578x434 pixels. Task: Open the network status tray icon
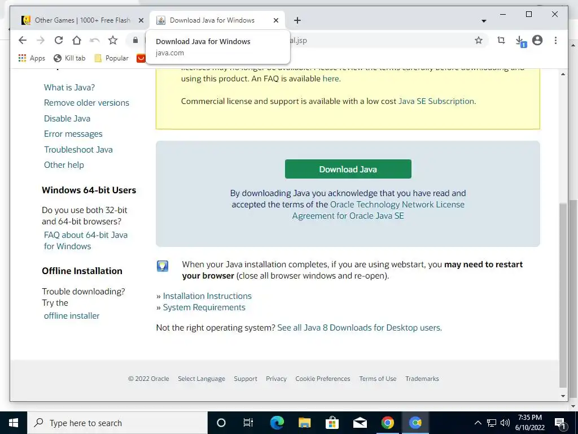[x=492, y=423]
